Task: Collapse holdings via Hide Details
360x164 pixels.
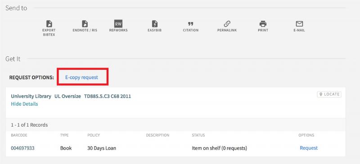Action: (x=24, y=104)
